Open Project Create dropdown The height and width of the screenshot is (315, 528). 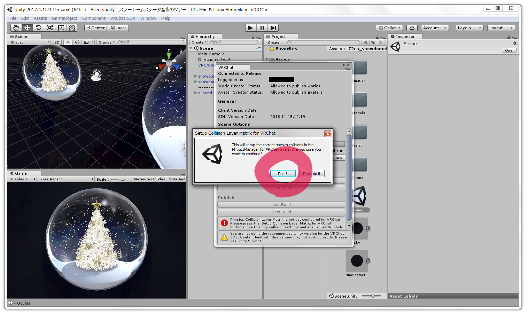click(x=275, y=42)
